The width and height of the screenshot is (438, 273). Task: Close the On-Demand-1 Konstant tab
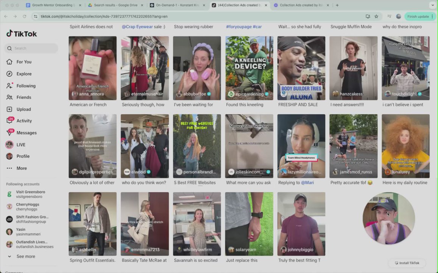pos(204,5)
